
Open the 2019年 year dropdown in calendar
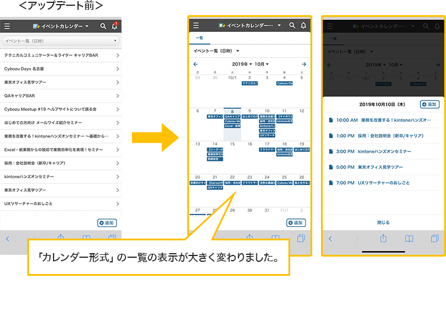pyautogui.click(x=242, y=64)
